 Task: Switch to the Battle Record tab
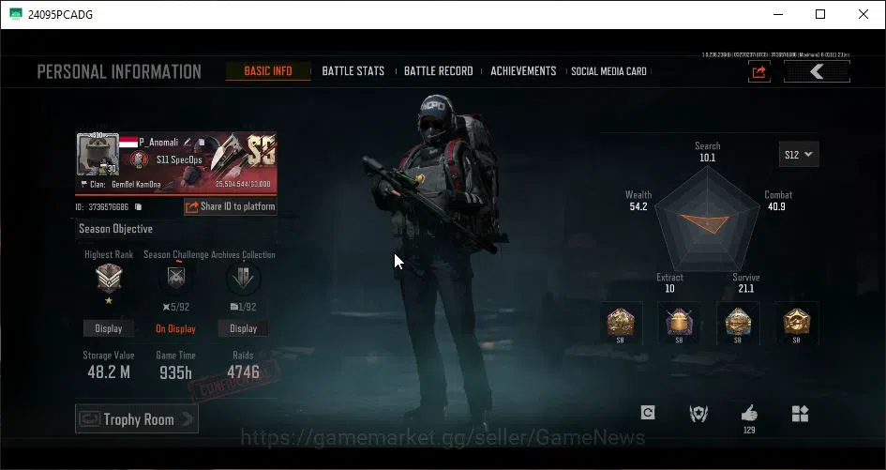[x=439, y=71]
